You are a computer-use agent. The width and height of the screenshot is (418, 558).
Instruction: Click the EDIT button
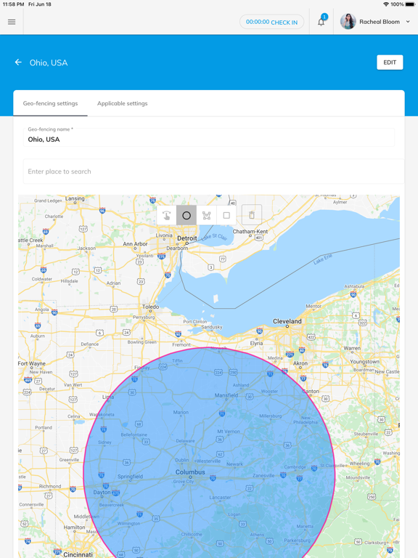390,62
